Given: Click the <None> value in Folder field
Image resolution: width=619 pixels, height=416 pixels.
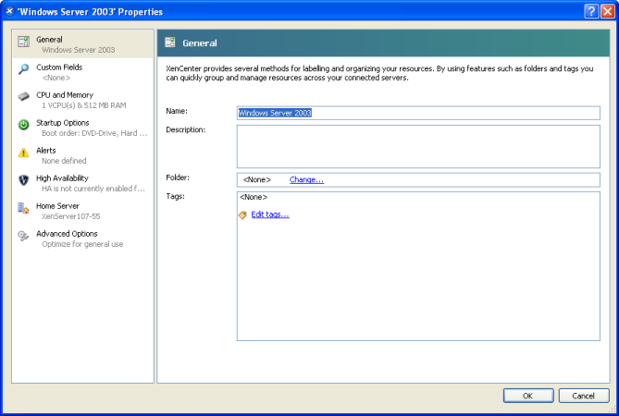Looking at the screenshot, I should 257,180.
